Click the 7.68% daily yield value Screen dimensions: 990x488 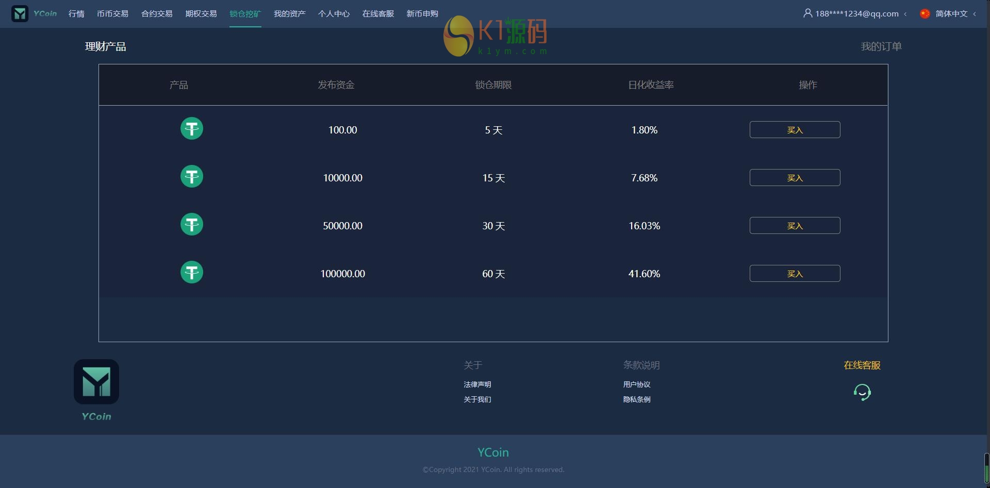pos(645,178)
